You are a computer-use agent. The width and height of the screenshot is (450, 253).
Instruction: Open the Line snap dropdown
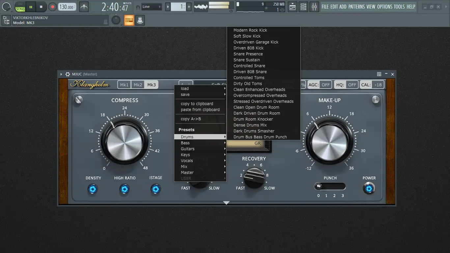pyautogui.click(x=151, y=7)
